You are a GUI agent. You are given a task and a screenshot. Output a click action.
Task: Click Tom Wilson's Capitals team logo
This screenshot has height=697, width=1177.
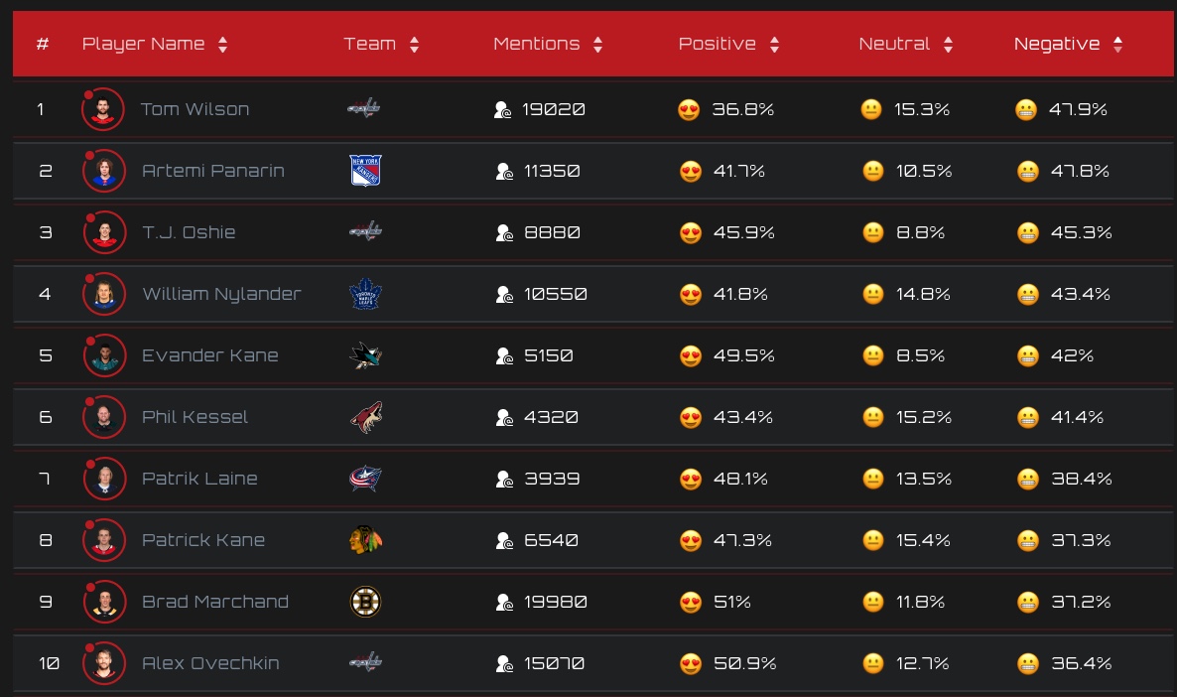(364, 109)
